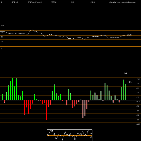141x141 pixels.
Task: Click MR axis label '-40'
Action: coord(138,111)
